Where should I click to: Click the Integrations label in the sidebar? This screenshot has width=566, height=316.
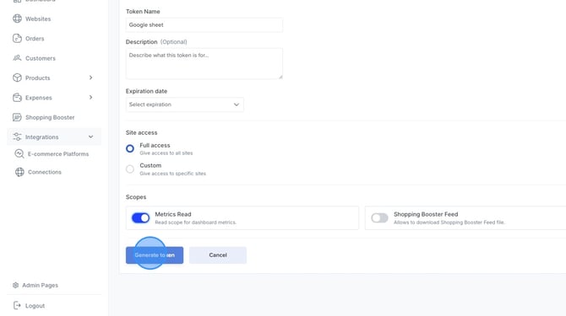pyautogui.click(x=42, y=137)
